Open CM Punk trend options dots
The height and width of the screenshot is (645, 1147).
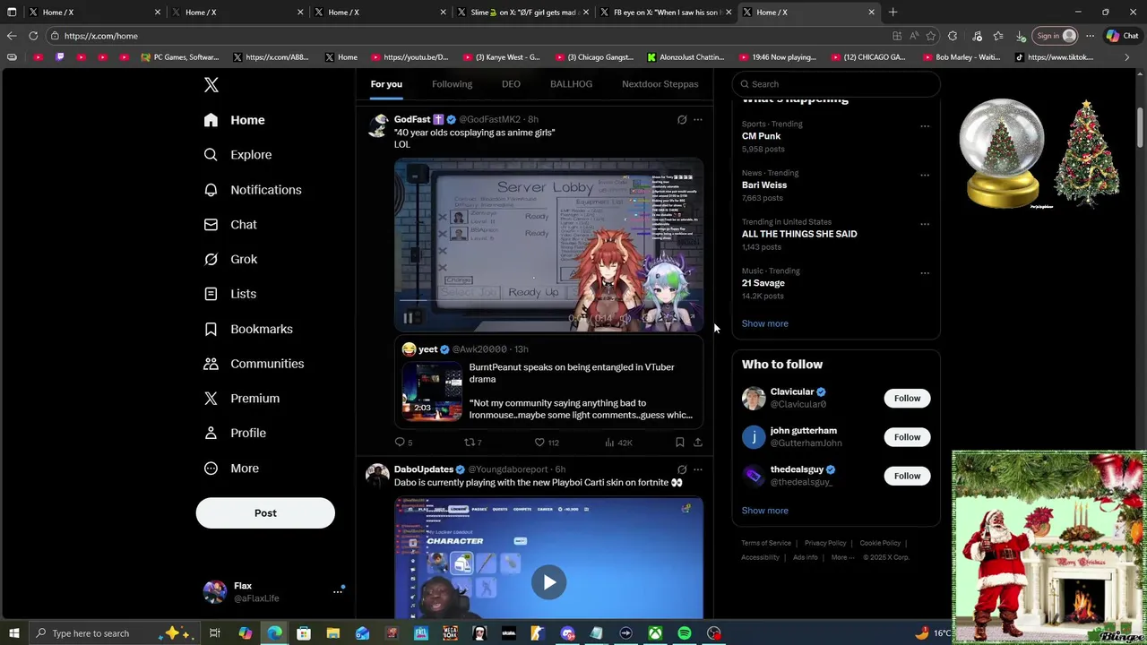pos(925,126)
